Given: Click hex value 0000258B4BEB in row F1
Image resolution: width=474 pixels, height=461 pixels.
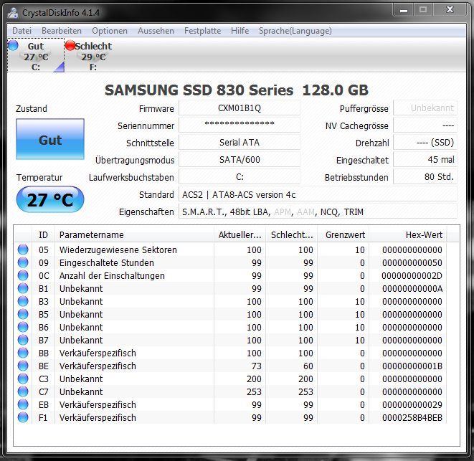Looking at the screenshot, I should pyautogui.click(x=412, y=417).
